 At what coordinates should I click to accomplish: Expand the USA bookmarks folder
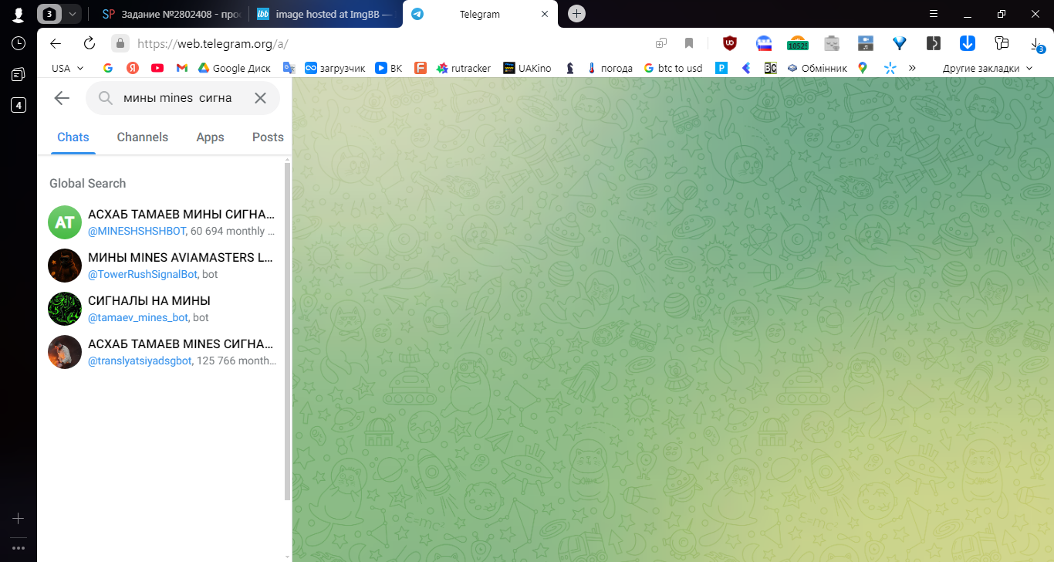[68, 68]
